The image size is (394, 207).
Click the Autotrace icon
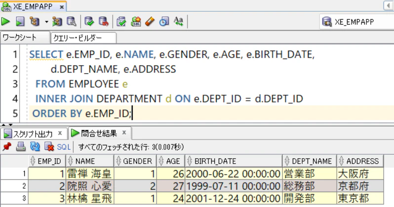(x=57, y=22)
